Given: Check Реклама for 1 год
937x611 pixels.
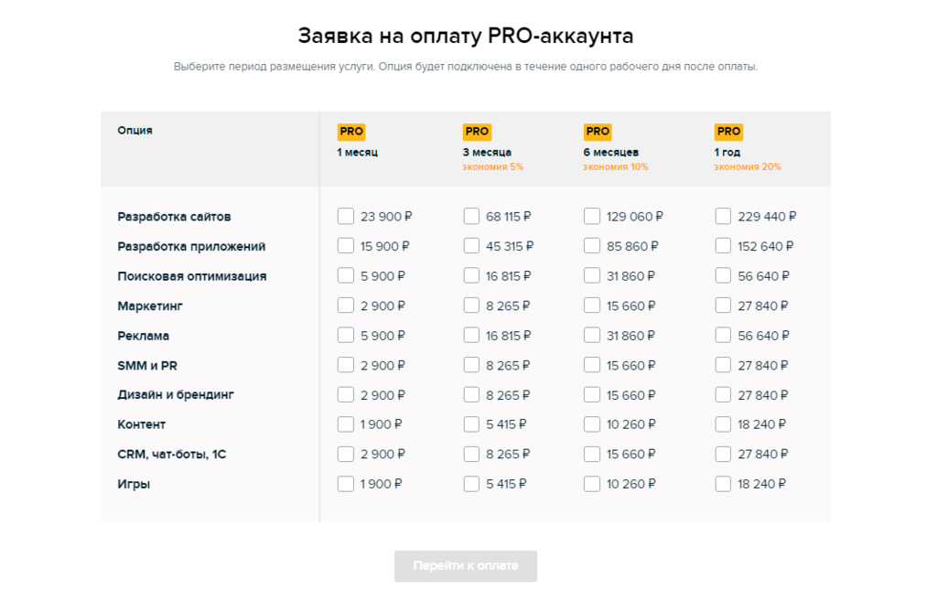Looking at the screenshot, I should (723, 335).
